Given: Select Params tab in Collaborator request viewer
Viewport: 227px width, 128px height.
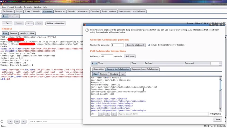Looking at the screenshot, I should pos(104,74).
